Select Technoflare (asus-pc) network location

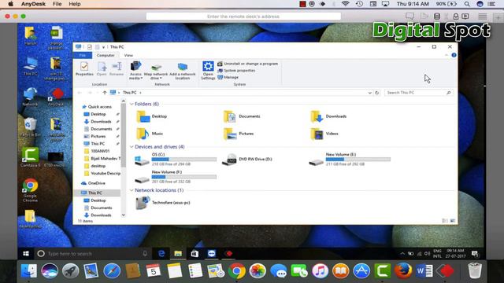pyautogui.click(x=163, y=203)
